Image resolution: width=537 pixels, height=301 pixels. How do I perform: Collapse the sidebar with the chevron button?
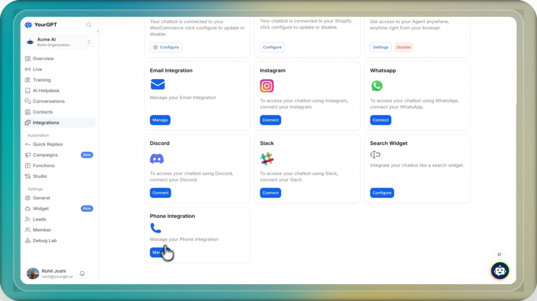click(x=98, y=31)
